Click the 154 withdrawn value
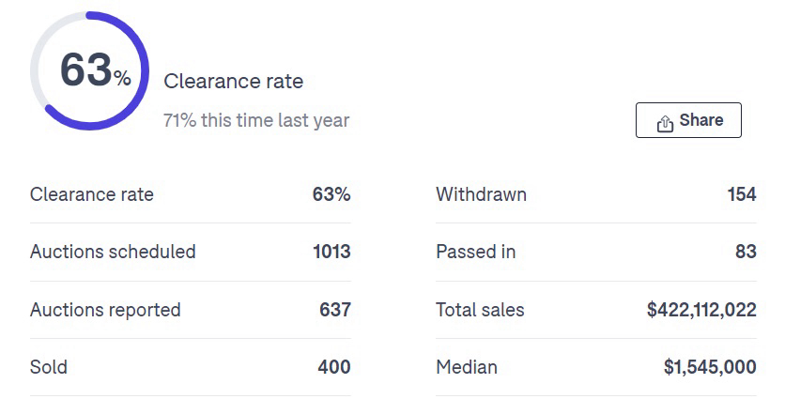 pyautogui.click(x=742, y=194)
